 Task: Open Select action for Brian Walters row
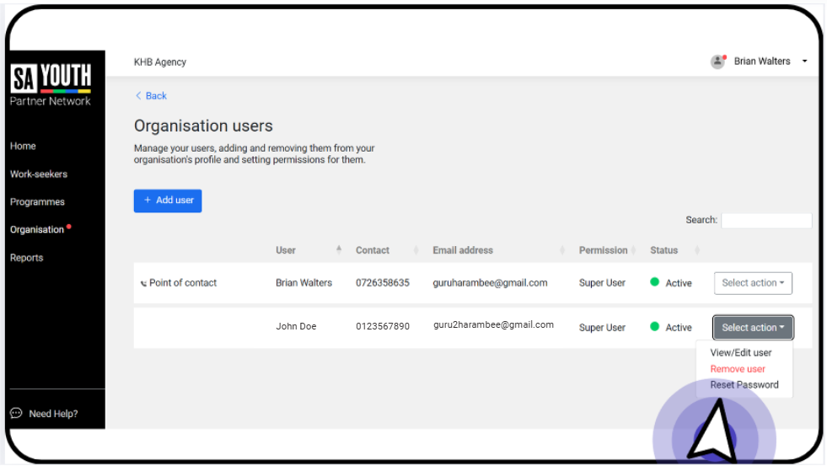point(753,283)
